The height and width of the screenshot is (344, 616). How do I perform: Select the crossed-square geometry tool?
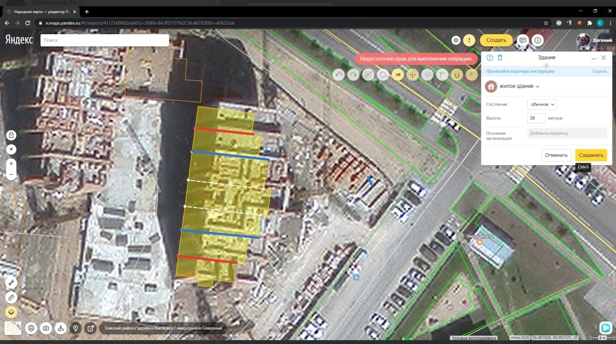[x=368, y=75]
